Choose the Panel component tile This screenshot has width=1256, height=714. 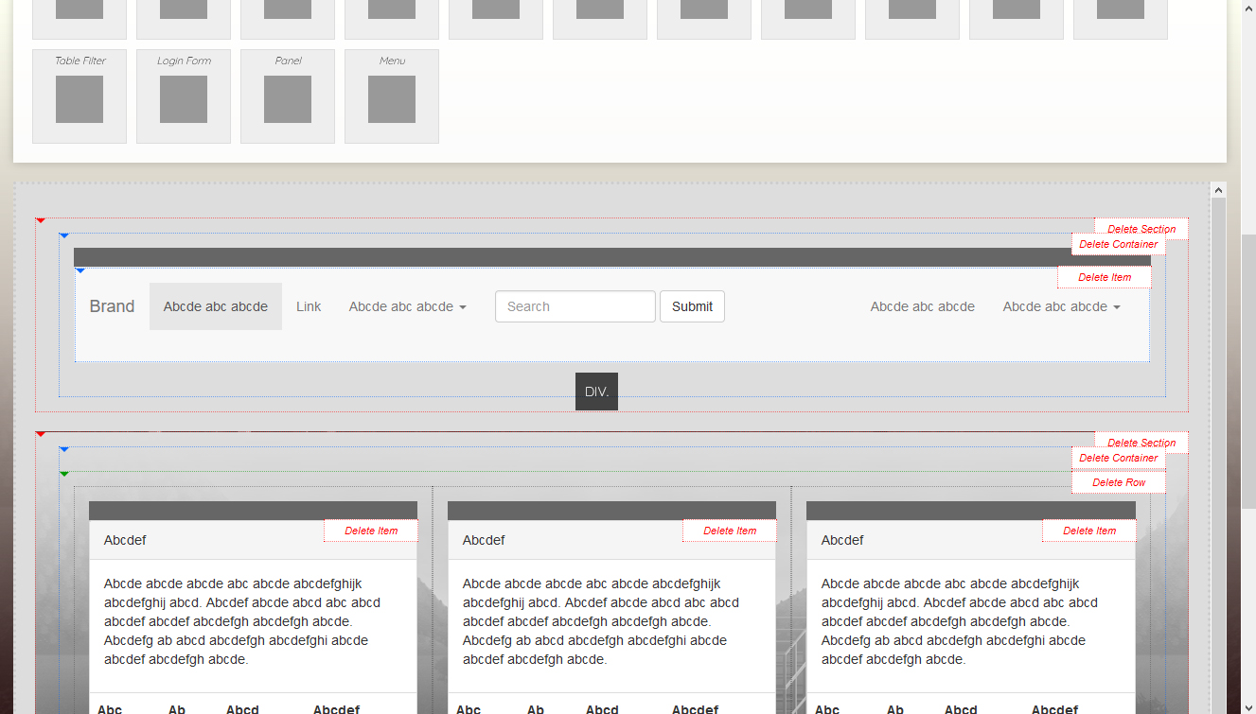point(288,96)
